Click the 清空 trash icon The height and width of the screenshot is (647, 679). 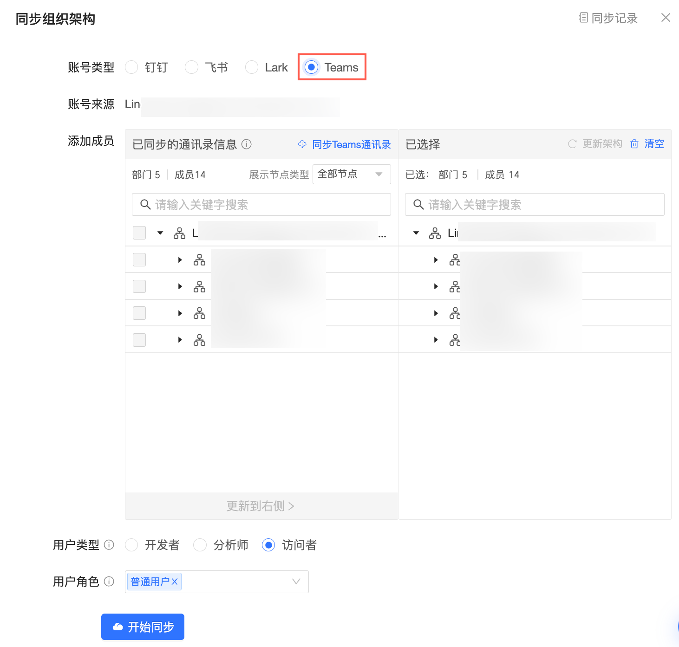click(634, 144)
